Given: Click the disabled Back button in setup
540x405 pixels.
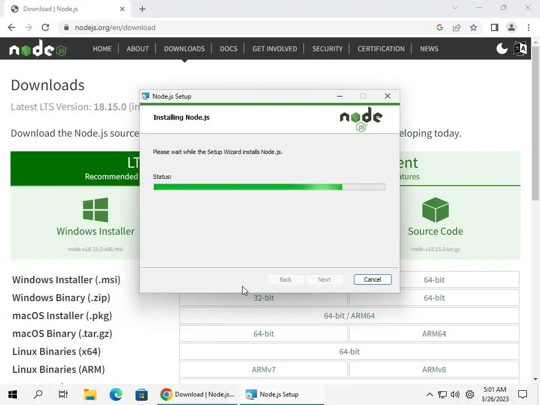Looking at the screenshot, I should coord(285,279).
